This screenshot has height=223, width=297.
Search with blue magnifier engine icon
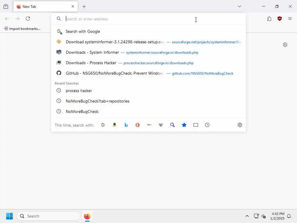pos(172,125)
